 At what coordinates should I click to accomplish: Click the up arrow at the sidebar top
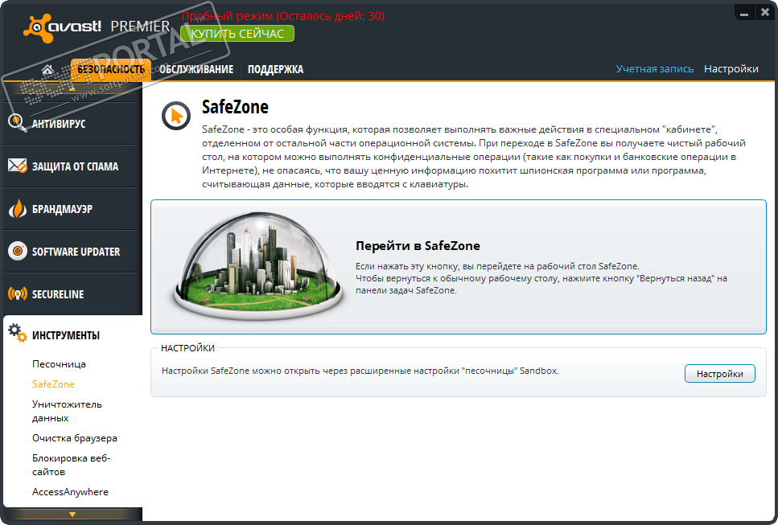point(72,88)
